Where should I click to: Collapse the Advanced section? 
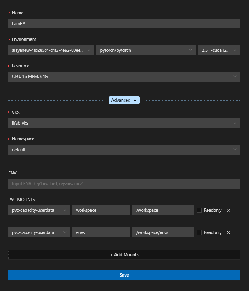tap(124, 100)
